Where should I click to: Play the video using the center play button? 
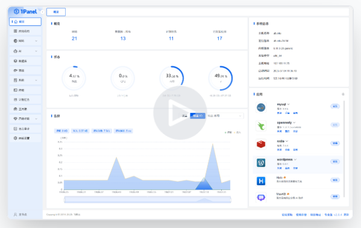[x=180, y=113]
